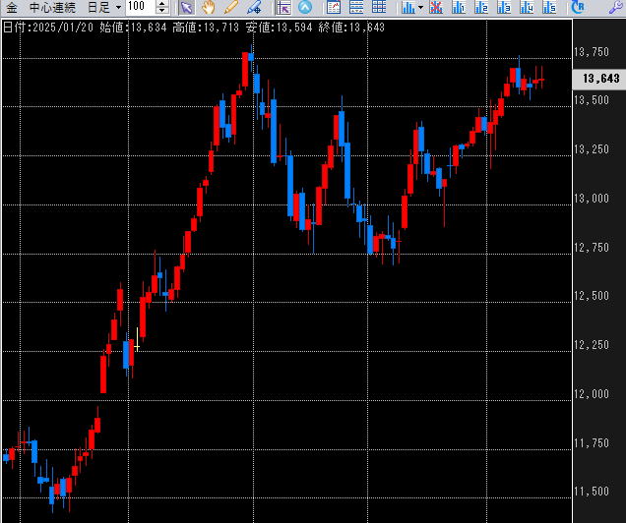Viewport: 626px width, 523px height.
Task: Select indicator preset 1 icon
Action: click(x=459, y=7)
